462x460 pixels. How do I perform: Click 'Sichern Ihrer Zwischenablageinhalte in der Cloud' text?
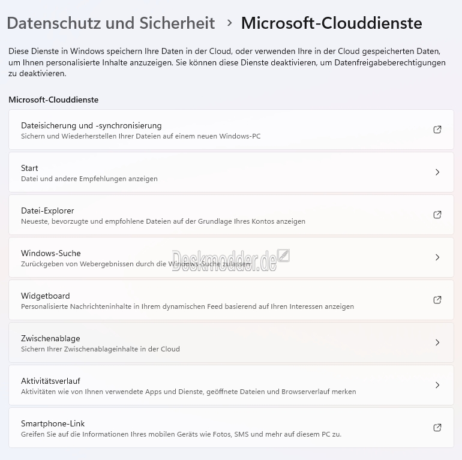tap(100, 349)
